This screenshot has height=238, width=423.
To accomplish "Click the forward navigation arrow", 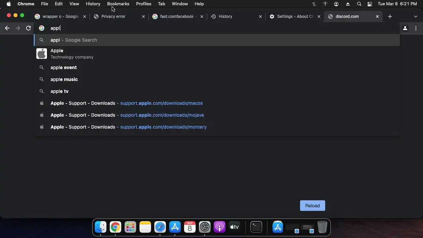I will (18, 28).
